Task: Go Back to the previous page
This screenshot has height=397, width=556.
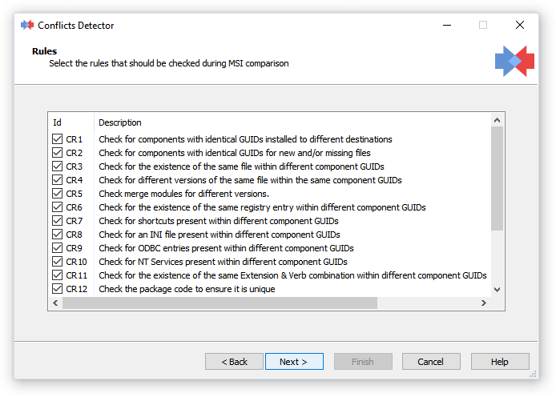Action: pyautogui.click(x=234, y=362)
